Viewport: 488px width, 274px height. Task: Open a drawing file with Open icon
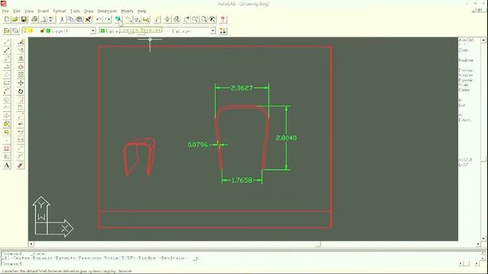(15, 20)
